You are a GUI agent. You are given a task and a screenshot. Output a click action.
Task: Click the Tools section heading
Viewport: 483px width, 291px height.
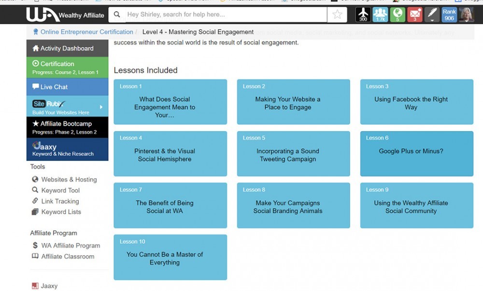coord(38,166)
